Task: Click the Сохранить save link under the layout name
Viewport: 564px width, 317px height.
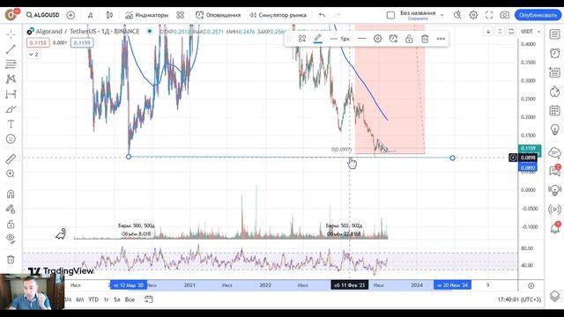Action: click(x=418, y=18)
